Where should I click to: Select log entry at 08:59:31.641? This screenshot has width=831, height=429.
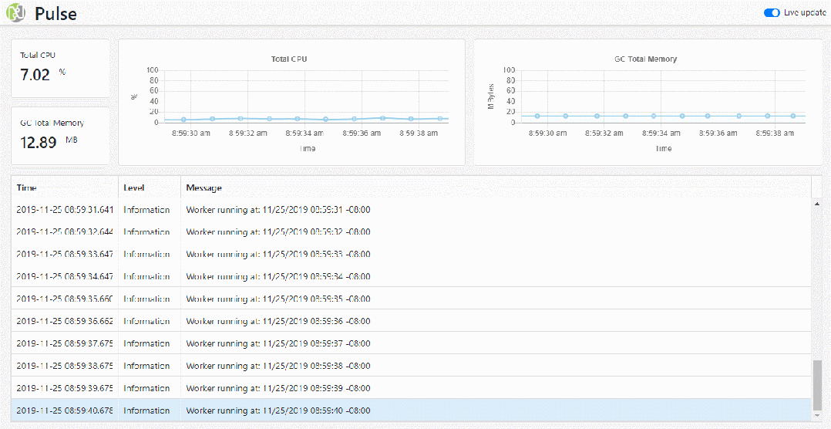coord(65,209)
